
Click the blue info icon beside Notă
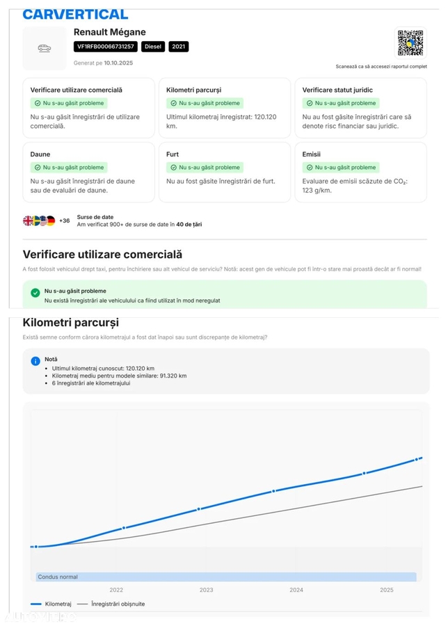(35, 361)
